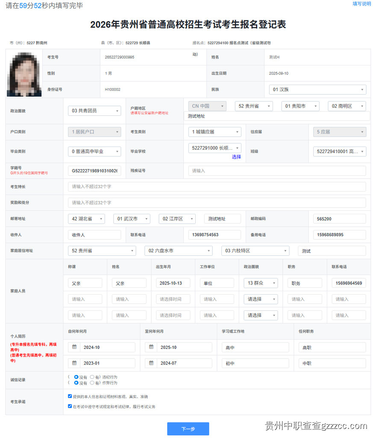Click calendar icon beside start date 2023-01
The image size is (376, 440).
pos(74,363)
